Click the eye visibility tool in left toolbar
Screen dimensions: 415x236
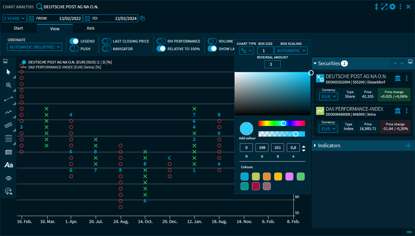(x=9, y=178)
